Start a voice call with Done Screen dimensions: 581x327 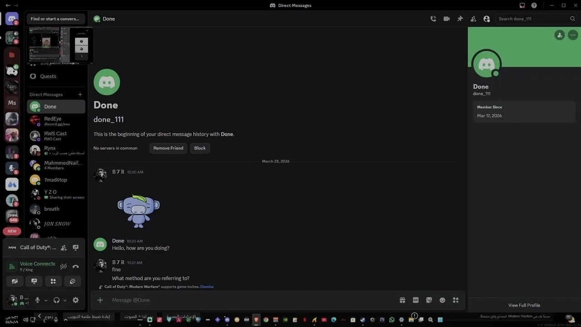tap(433, 19)
